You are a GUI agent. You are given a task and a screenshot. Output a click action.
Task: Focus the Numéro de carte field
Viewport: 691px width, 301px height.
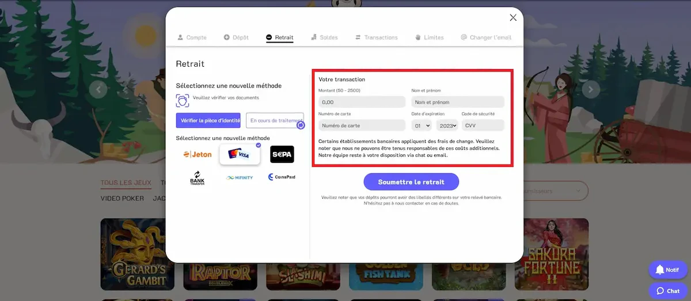click(362, 125)
